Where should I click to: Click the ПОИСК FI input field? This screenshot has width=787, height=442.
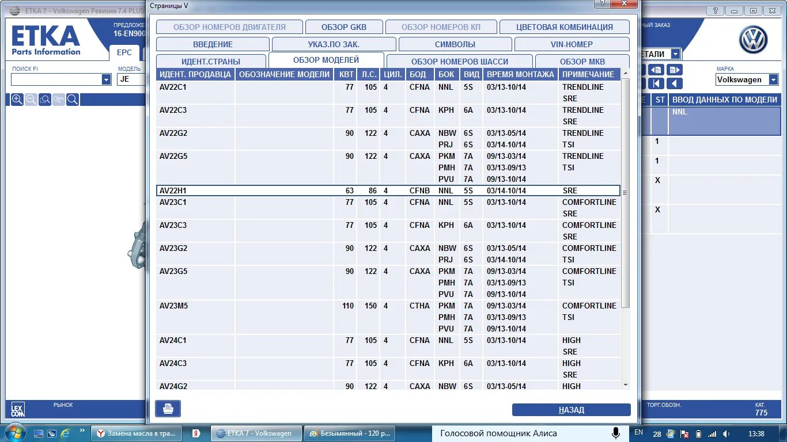[56, 79]
